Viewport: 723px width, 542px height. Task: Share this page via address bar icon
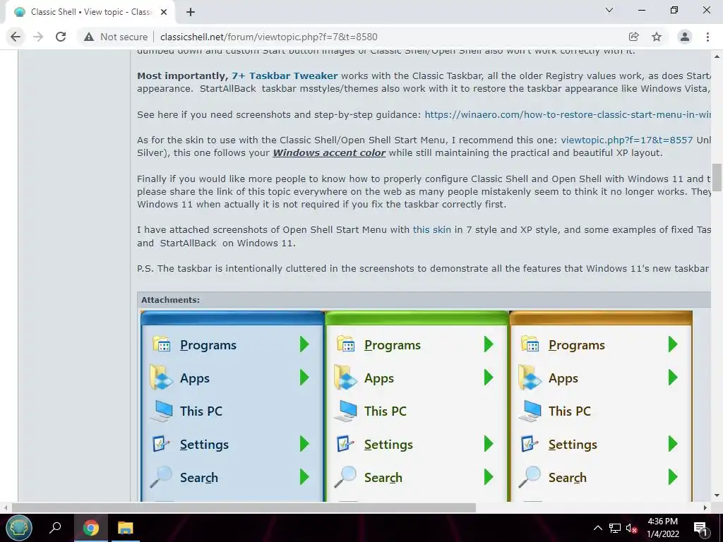634,37
